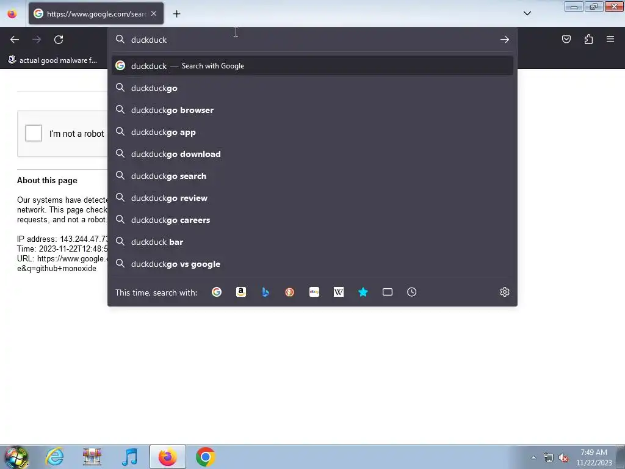Open the Firefox View button
Image resolution: width=625 pixels, height=469 pixels.
click(x=12, y=14)
